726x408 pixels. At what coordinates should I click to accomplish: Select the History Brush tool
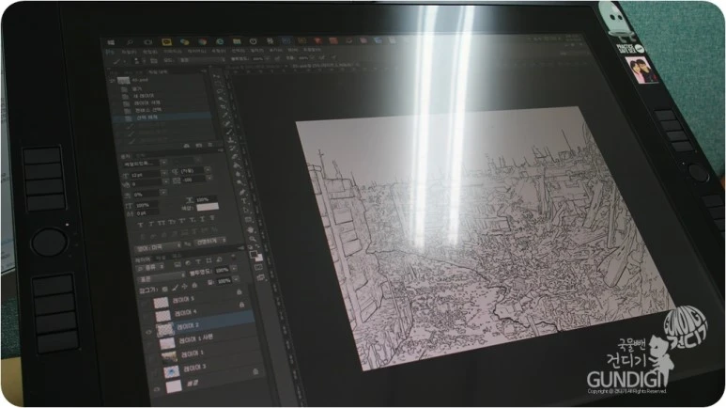(x=232, y=149)
